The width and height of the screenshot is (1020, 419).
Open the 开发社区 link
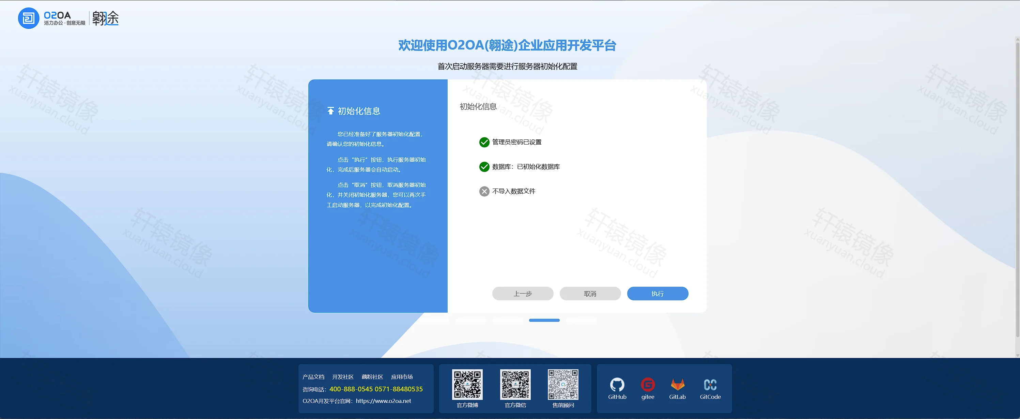click(x=343, y=377)
